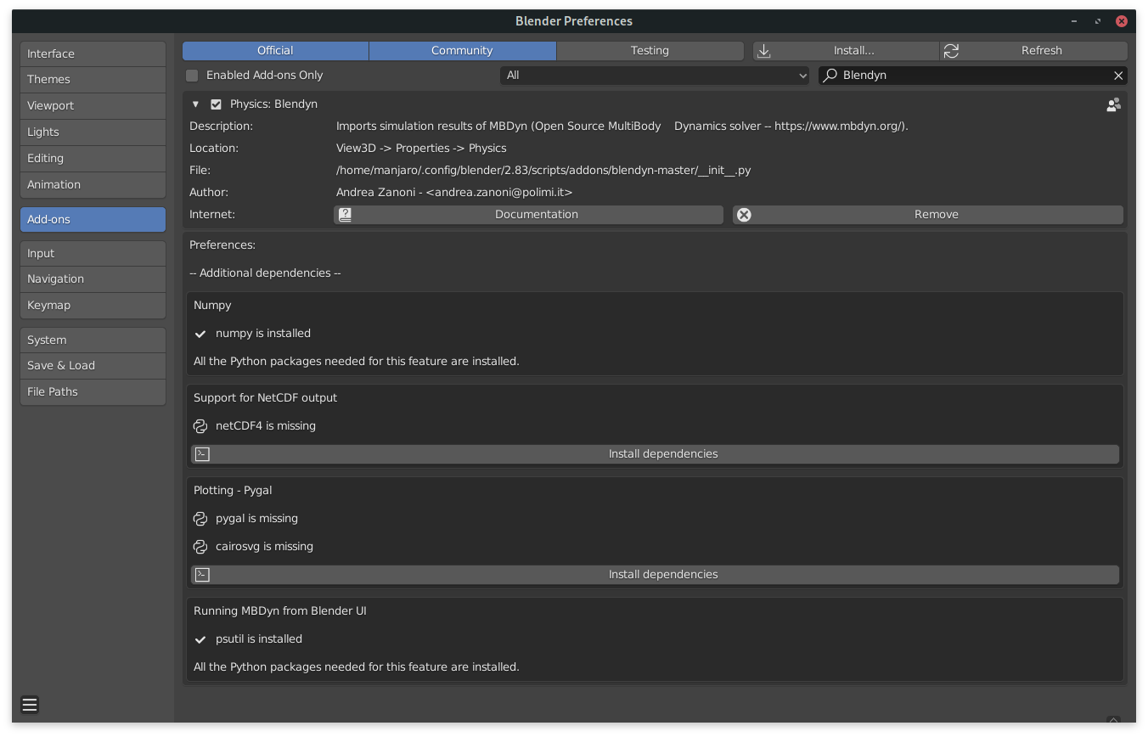Click the scroll-up chevron at bottom right
The image size is (1148, 737).
[x=1113, y=719]
